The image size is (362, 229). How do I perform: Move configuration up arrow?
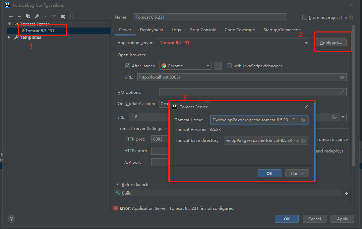[45, 16]
